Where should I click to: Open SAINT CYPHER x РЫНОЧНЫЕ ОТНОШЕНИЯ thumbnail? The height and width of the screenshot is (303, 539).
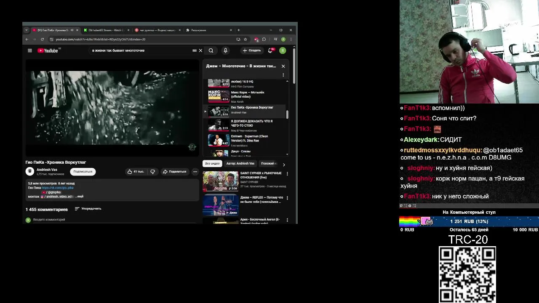[x=221, y=181]
